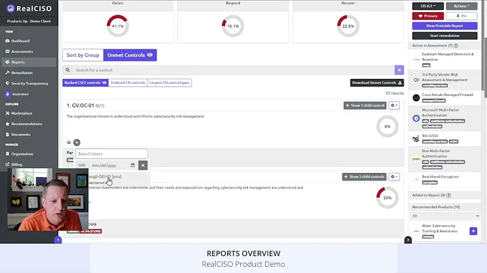Click the presenter webcam thumbnail
The image size is (487, 273).
(48, 199)
